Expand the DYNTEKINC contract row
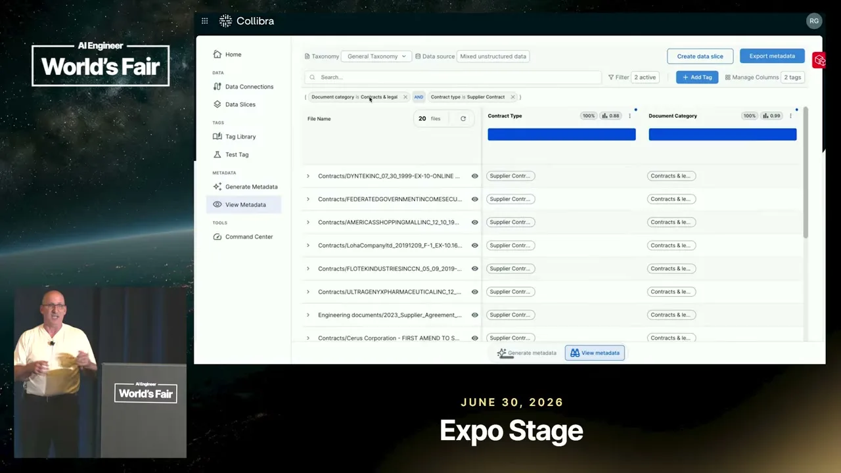Viewport: 841px width, 473px height. (307, 176)
